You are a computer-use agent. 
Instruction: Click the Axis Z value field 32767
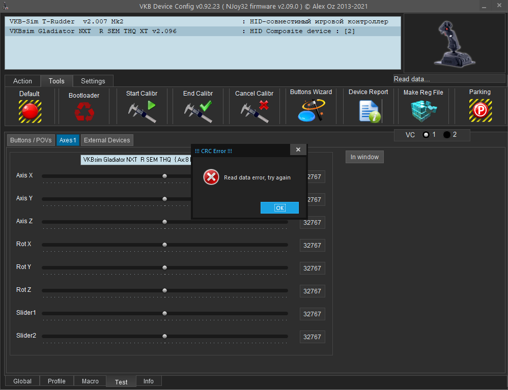pos(313,223)
